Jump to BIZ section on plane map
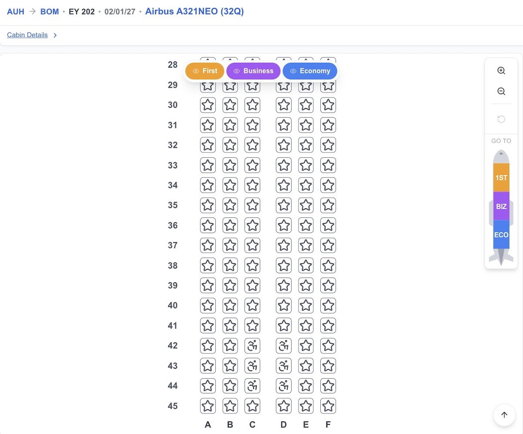Screen dimensions: 523x434 [x=501, y=206]
